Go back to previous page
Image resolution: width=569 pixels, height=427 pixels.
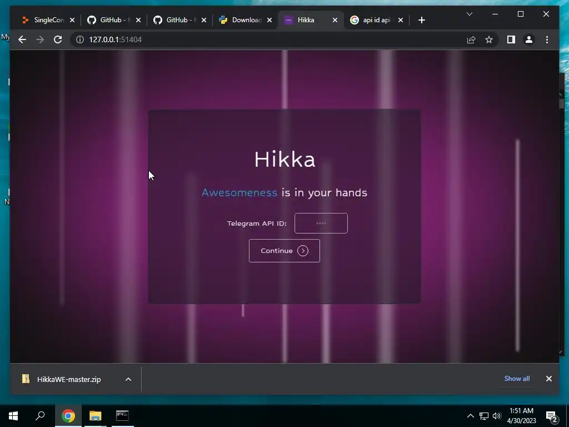pyautogui.click(x=22, y=39)
